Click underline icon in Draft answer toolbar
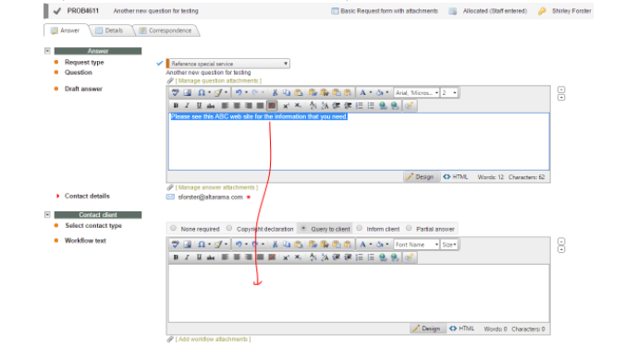Viewport: 637px width, 347px height. point(199,105)
